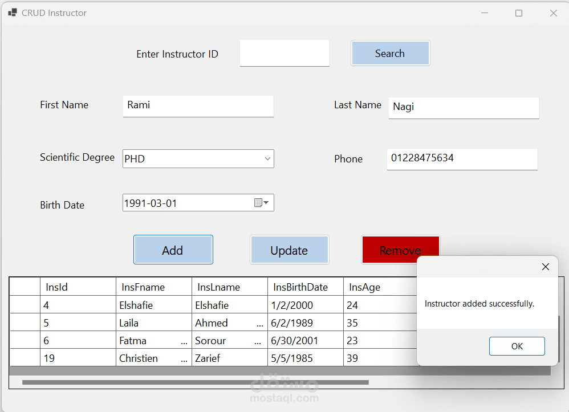Click the first name cell Fatma
Screen dimensions: 569x412
(x=154, y=340)
